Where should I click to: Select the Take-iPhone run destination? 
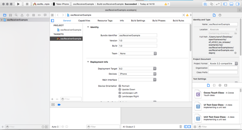[x=61, y=4]
